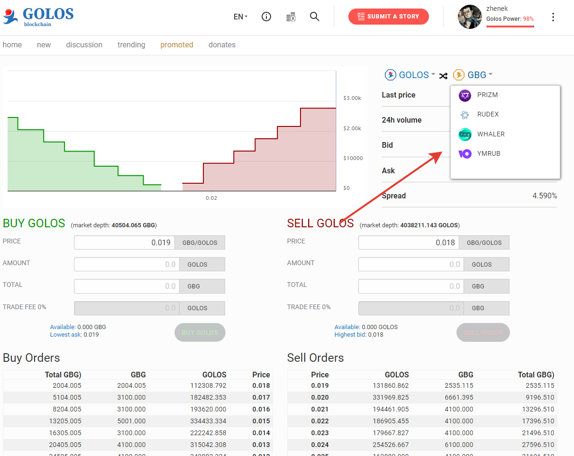The image size is (574, 456).
Task: Click the Spread value 4.590%
Action: click(x=545, y=196)
